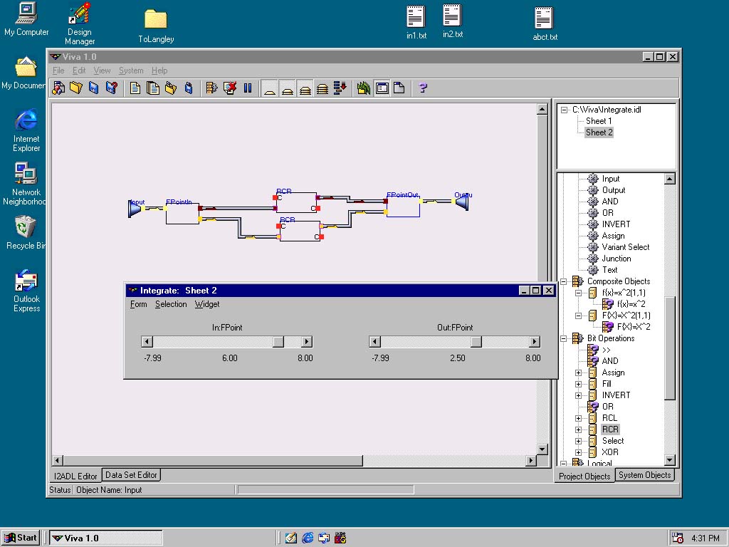Click the double-page copy sheets toolbar icon
729x547 pixels.
(152, 88)
